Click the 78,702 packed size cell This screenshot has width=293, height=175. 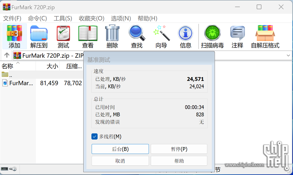coord(73,83)
